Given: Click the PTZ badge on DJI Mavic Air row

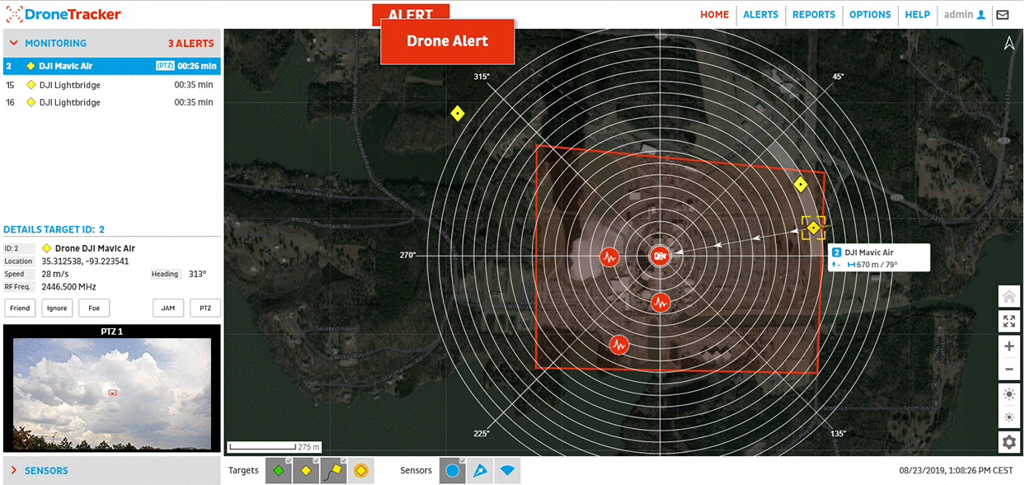Looking at the screenshot, I should (x=165, y=66).
